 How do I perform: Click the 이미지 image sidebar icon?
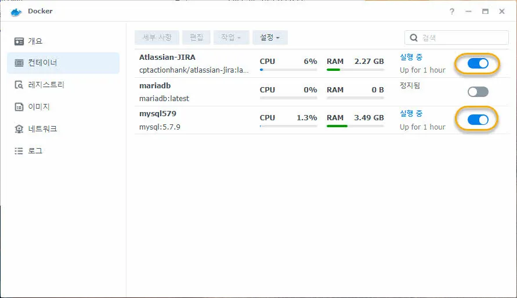coord(19,107)
